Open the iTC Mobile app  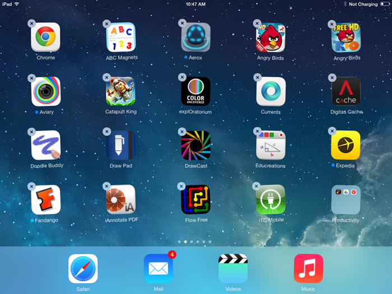click(x=270, y=199)
